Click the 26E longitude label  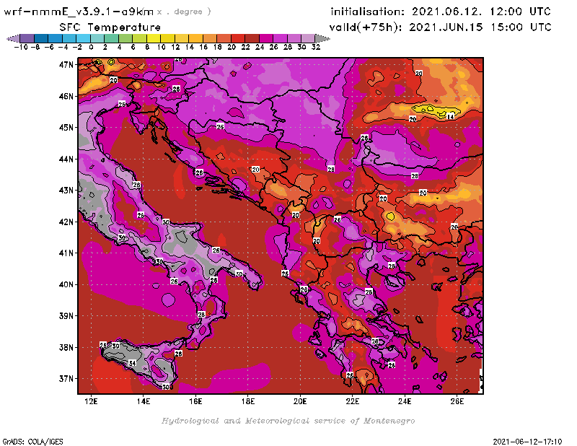pos(457,401)
